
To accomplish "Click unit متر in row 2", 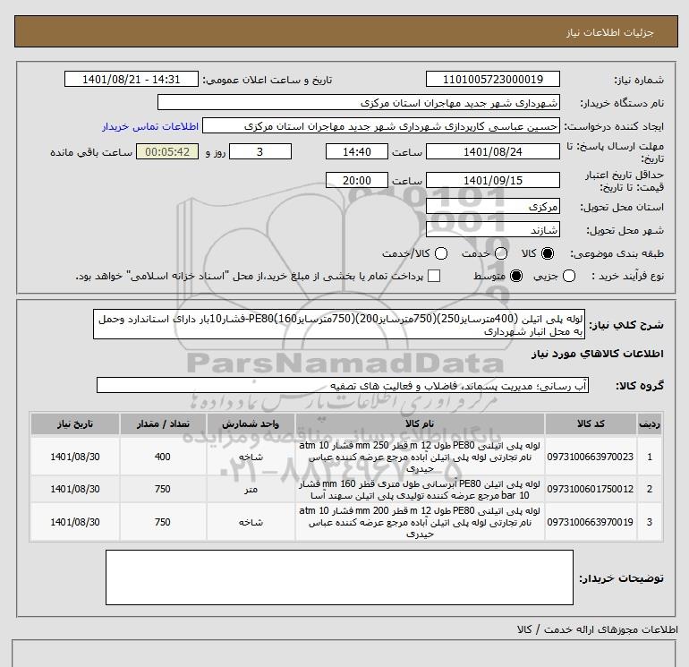I will 251,490.
